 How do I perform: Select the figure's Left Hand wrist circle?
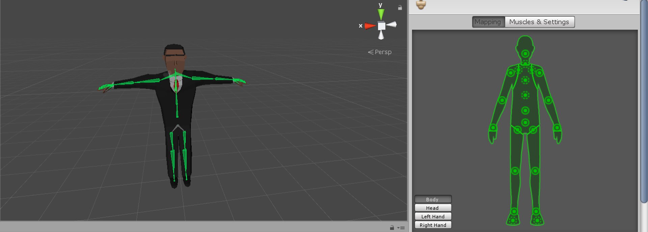tap(557, 128)
